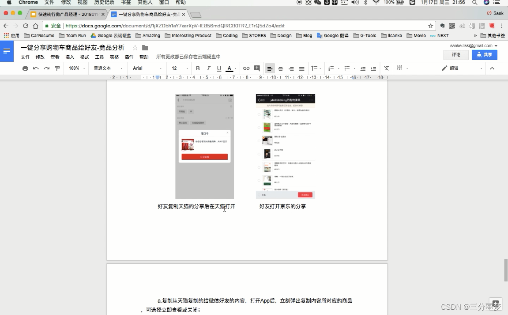Open the 工具 menu in Docs
The image size is (508, 315).
(99, 57)
